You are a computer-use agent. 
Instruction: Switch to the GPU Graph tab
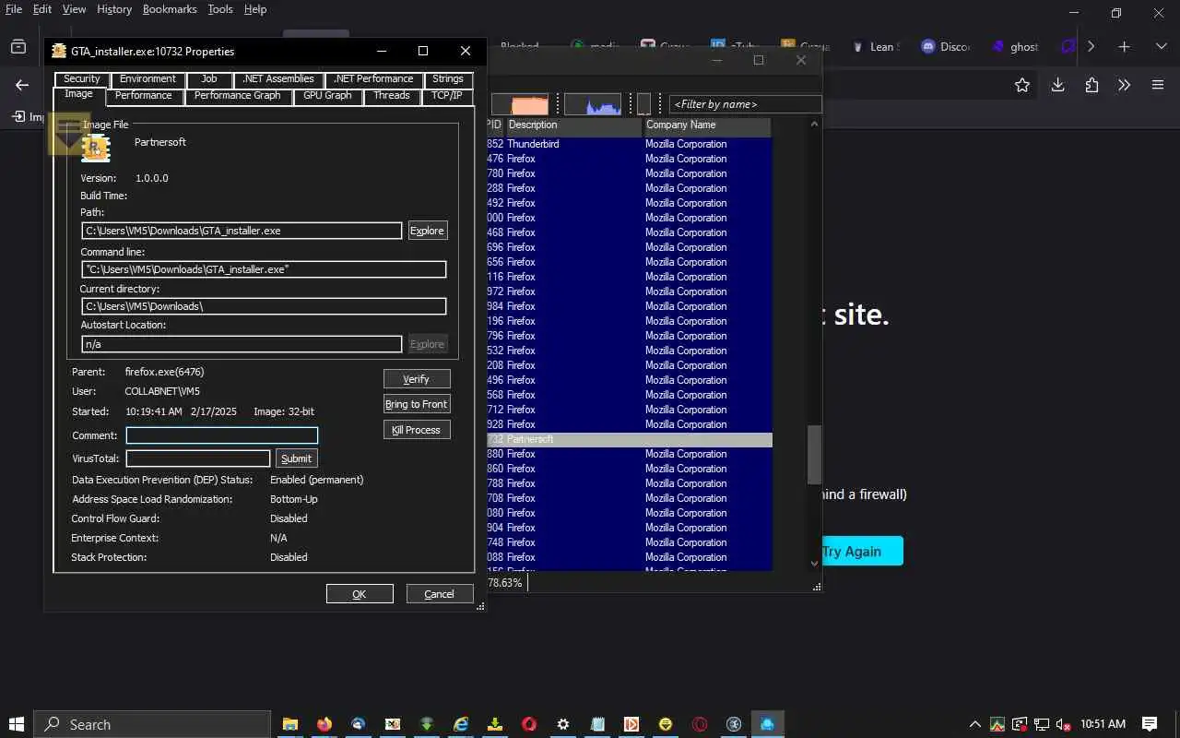point(327,96)
